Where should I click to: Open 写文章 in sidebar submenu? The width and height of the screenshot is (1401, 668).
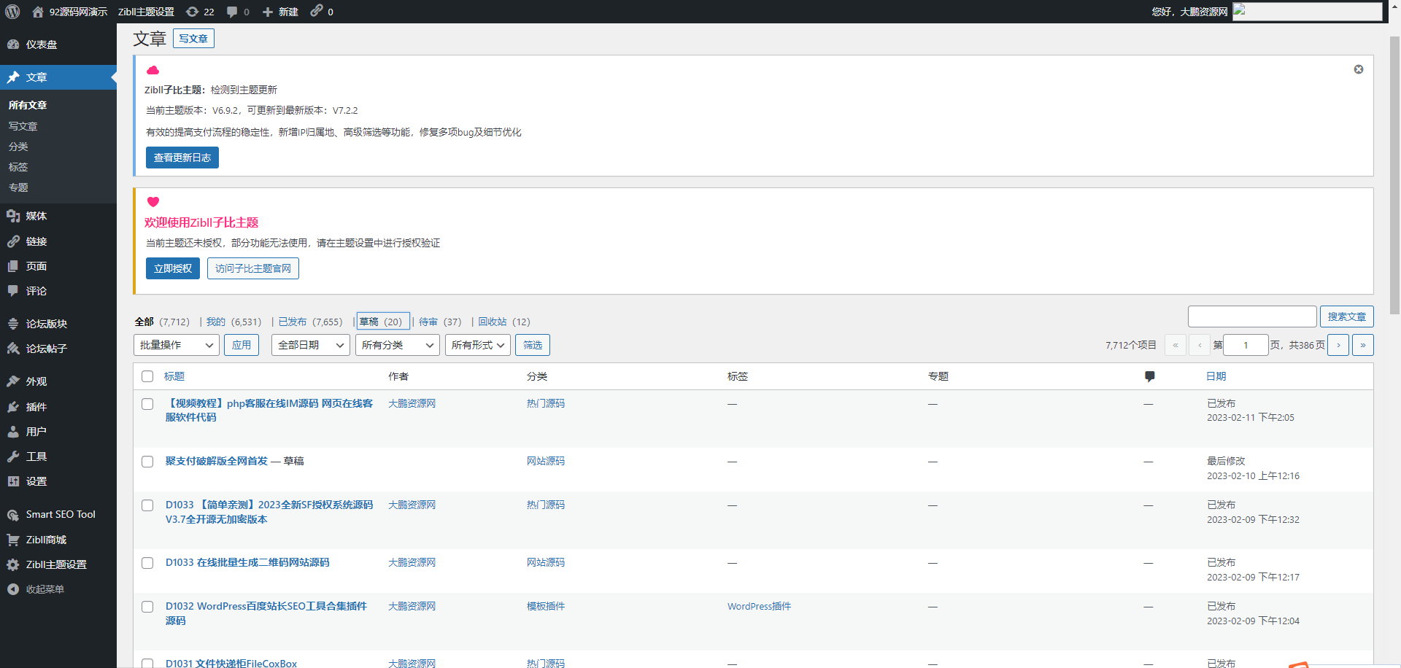click(x=23, y=126)
